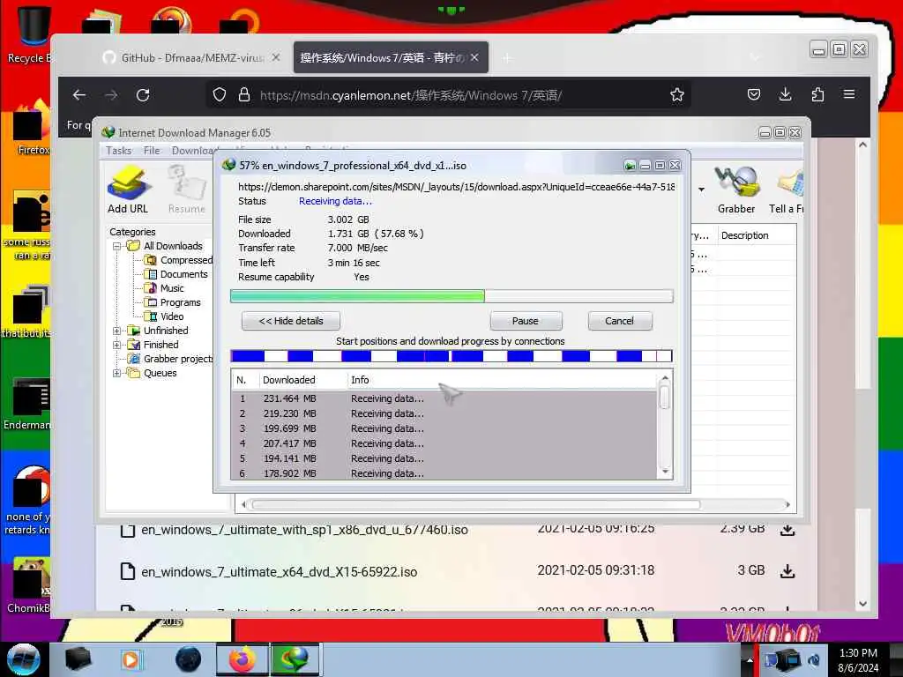
Task: Pause the current download
Action: [526, 321]
